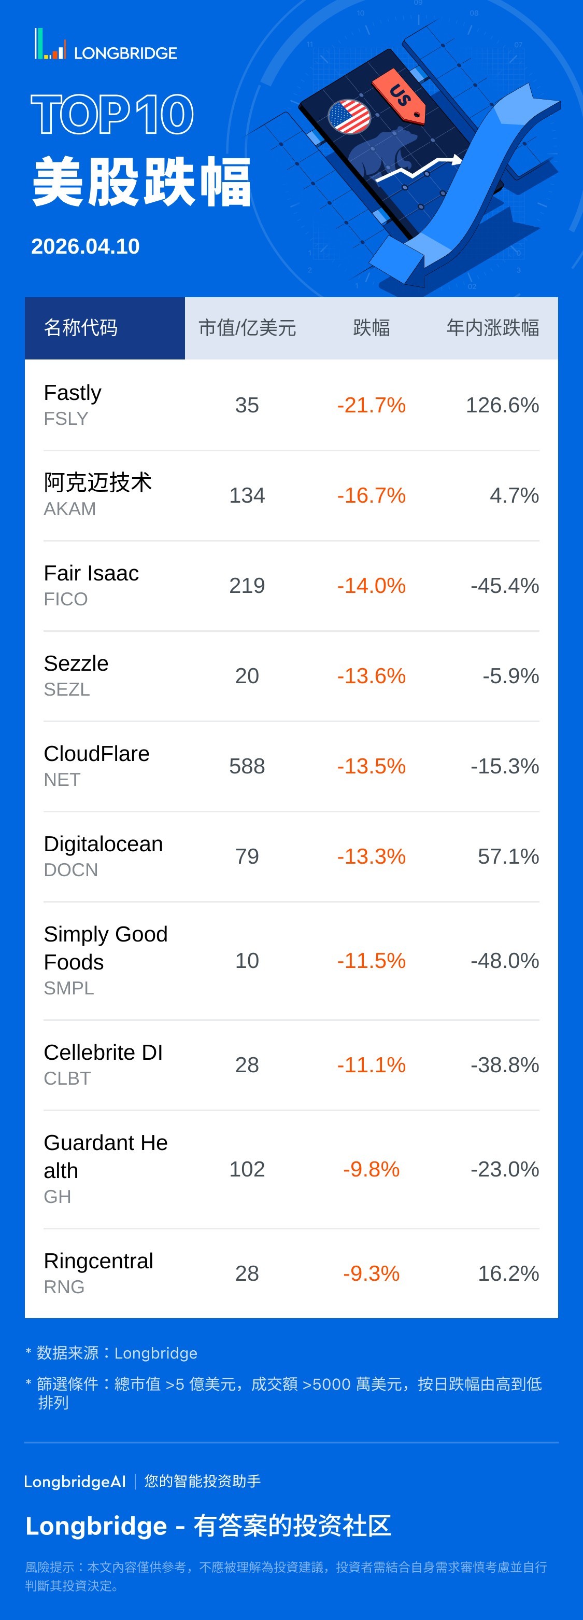Click the 2026.04.10 date text
This screenshot has width=583, height=1620.
(x=86, y=246)
